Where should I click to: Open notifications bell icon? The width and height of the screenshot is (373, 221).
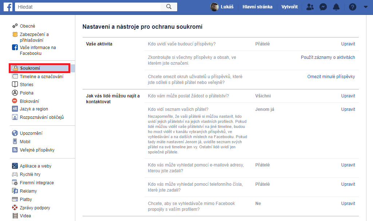336,7
